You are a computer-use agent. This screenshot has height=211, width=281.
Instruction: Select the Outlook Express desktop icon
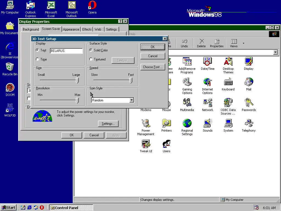coord(30,9)
